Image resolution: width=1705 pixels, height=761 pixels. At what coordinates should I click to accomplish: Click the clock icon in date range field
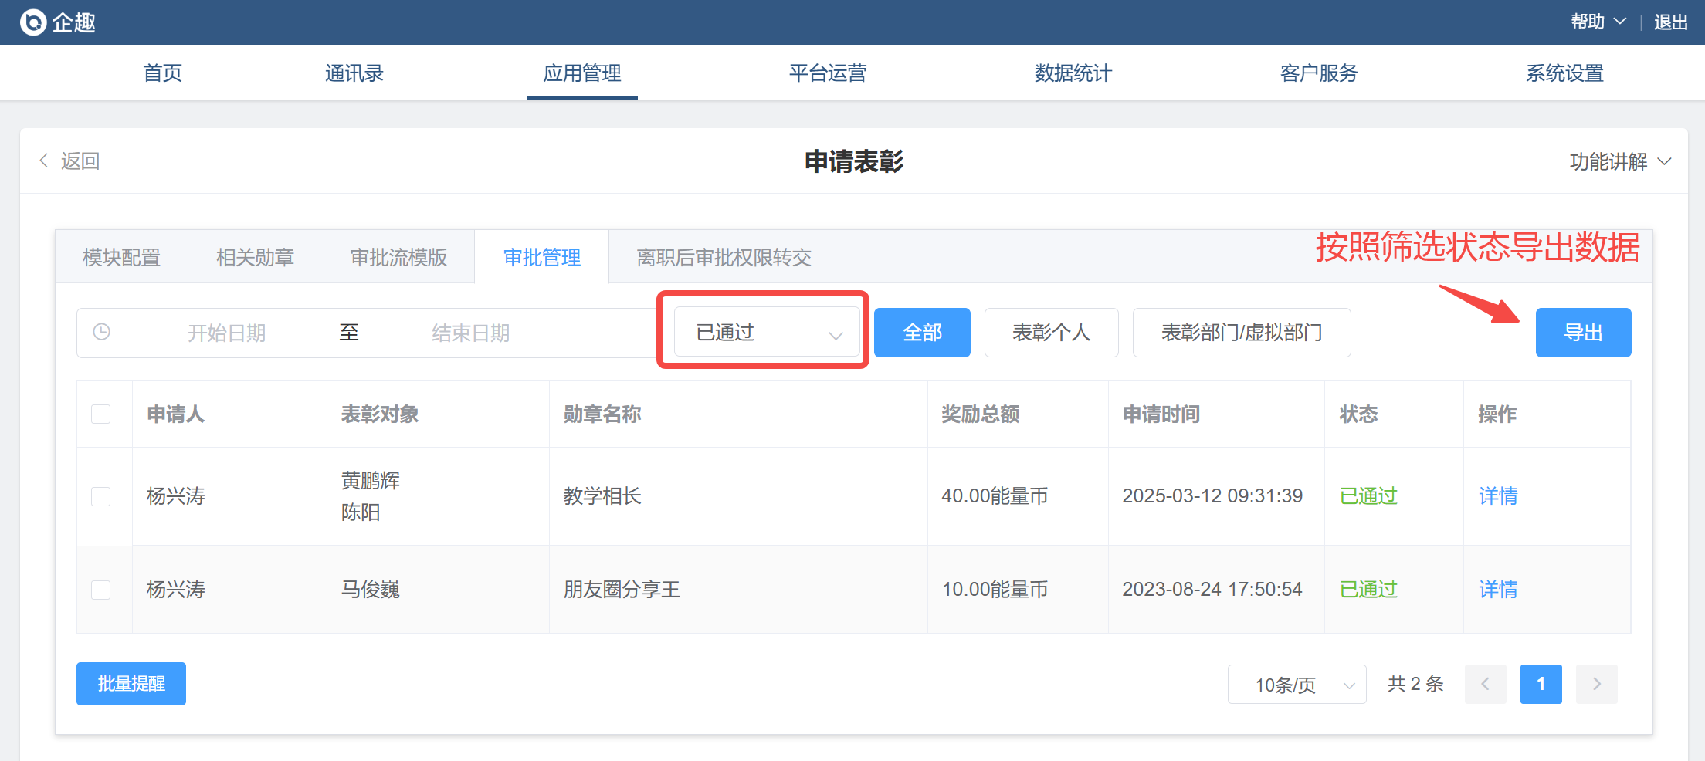(101, 333)
